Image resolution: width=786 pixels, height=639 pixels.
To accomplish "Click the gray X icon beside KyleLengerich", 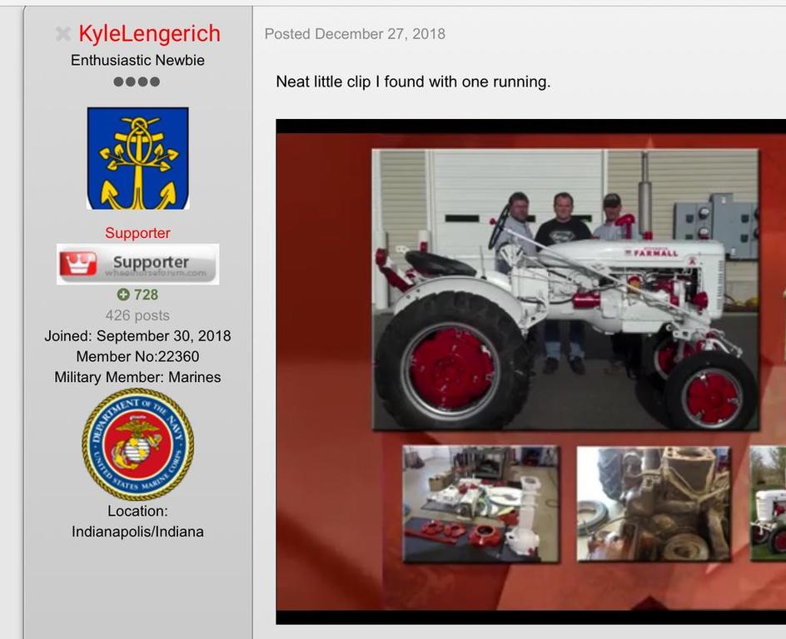I will 62,34.
